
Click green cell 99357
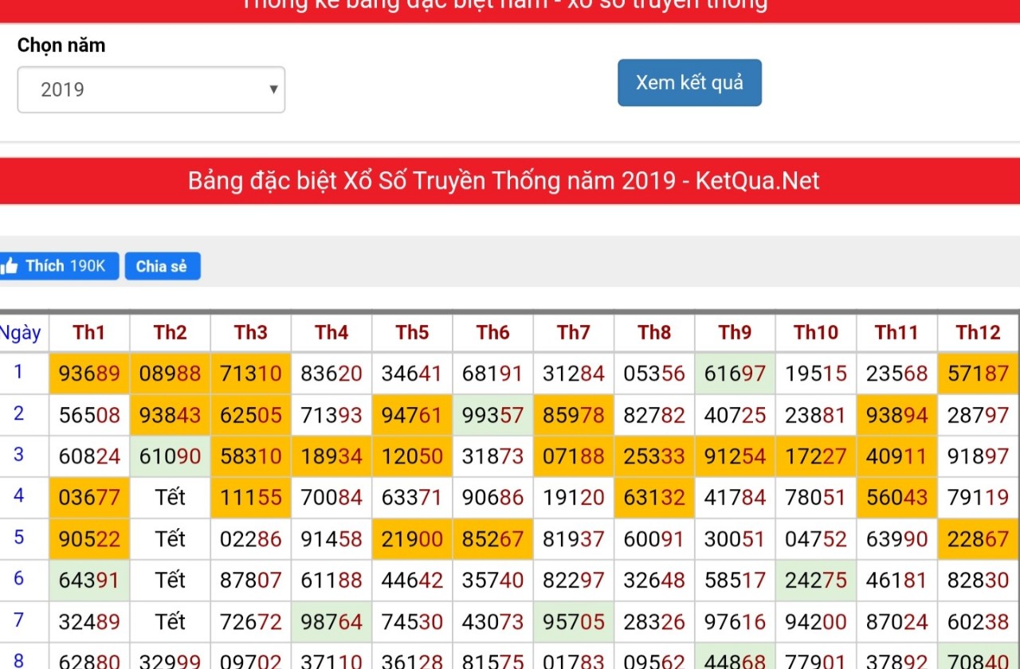point(492,415)
